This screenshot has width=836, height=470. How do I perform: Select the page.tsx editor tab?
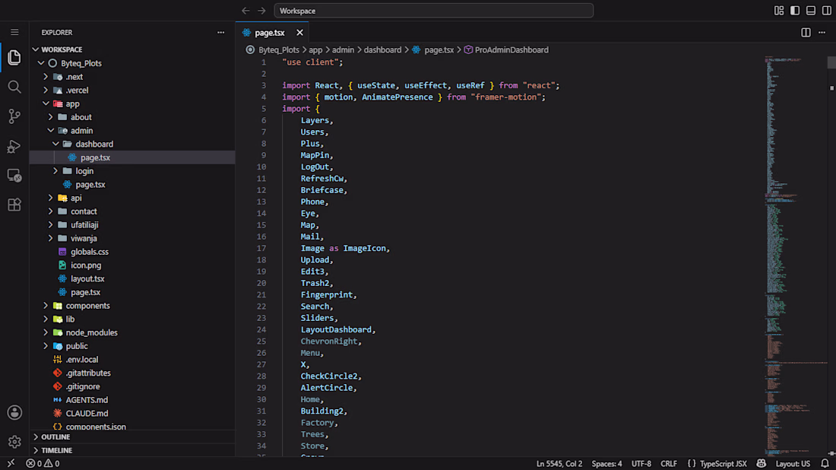point(269,33)
